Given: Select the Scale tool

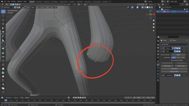Looking at the screenshot, I should coord(3,28).
